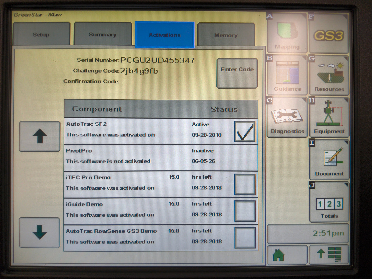
Task: Click the Status column header
Action: (x=224, y=109)
